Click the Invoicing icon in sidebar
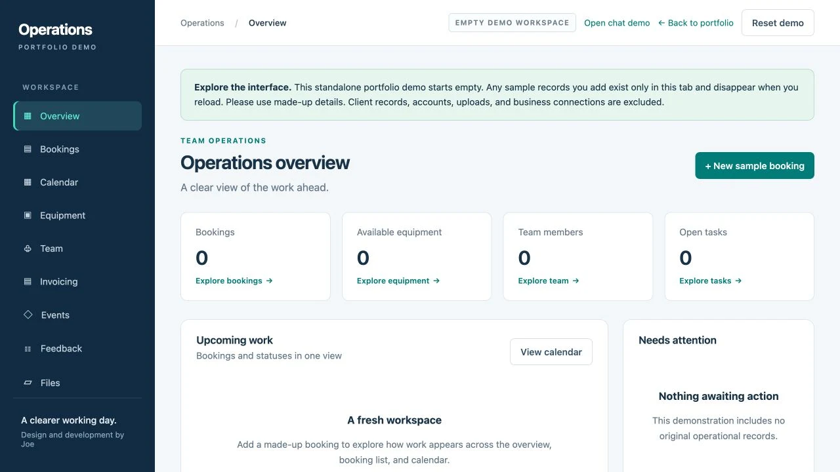The width and height of the screenshot is (840, 472). pyautogui.click(x=28, y=282)
